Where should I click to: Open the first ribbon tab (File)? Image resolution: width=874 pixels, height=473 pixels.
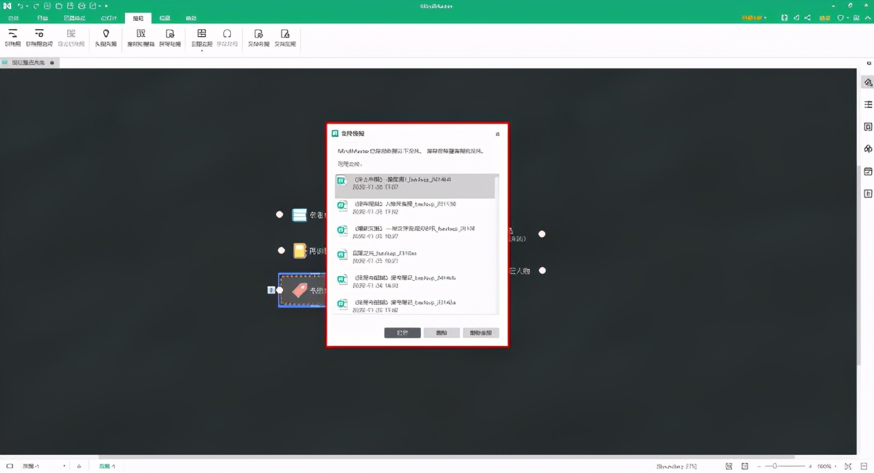[13, 18]
